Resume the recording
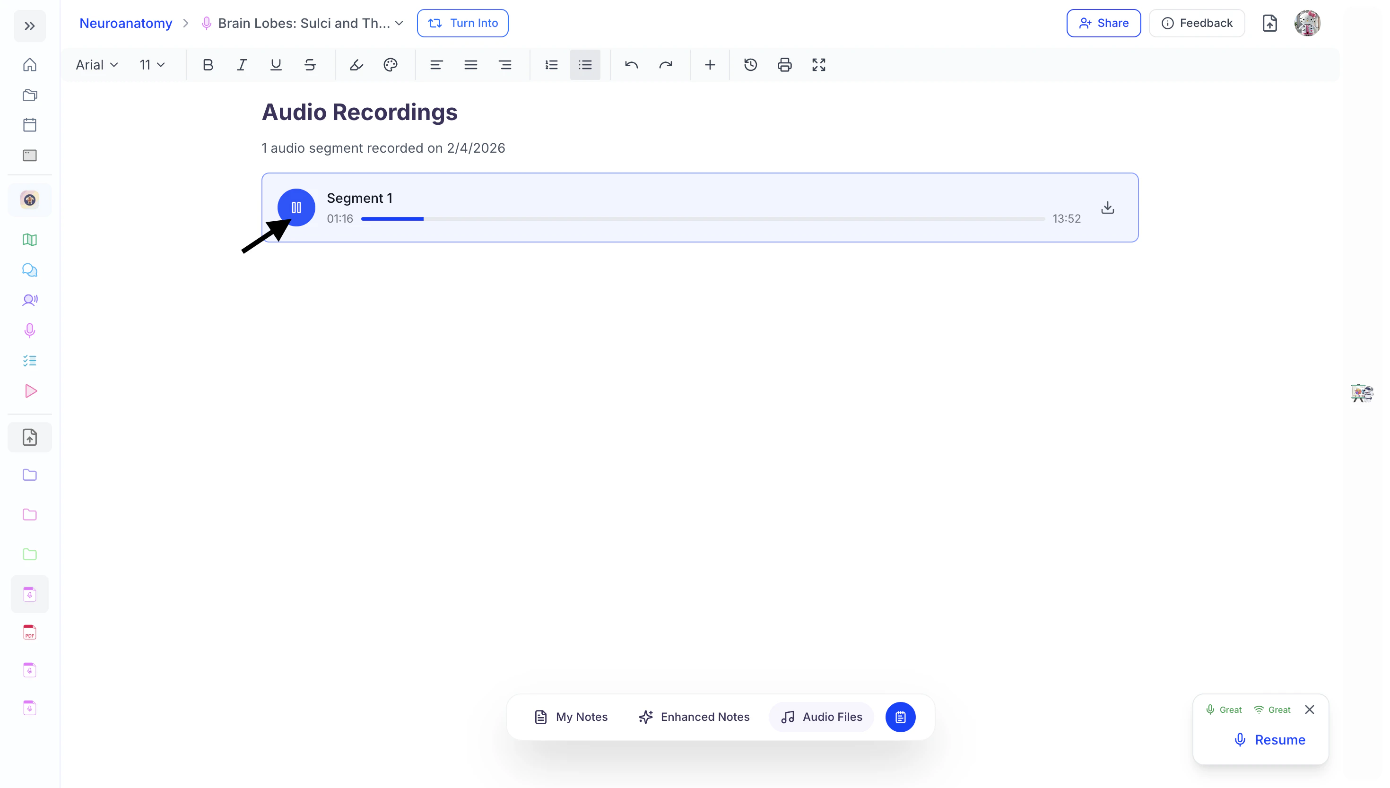This screenshot has width=1390, height=788. (x=1269, y=739)
